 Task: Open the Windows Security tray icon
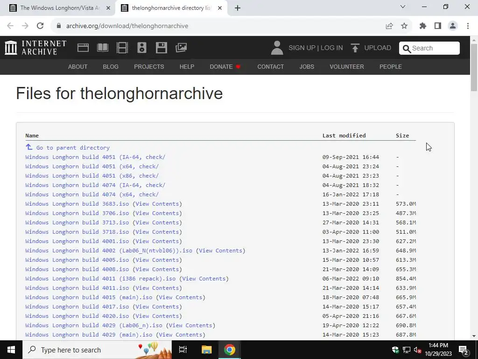[x=395, y=350]
